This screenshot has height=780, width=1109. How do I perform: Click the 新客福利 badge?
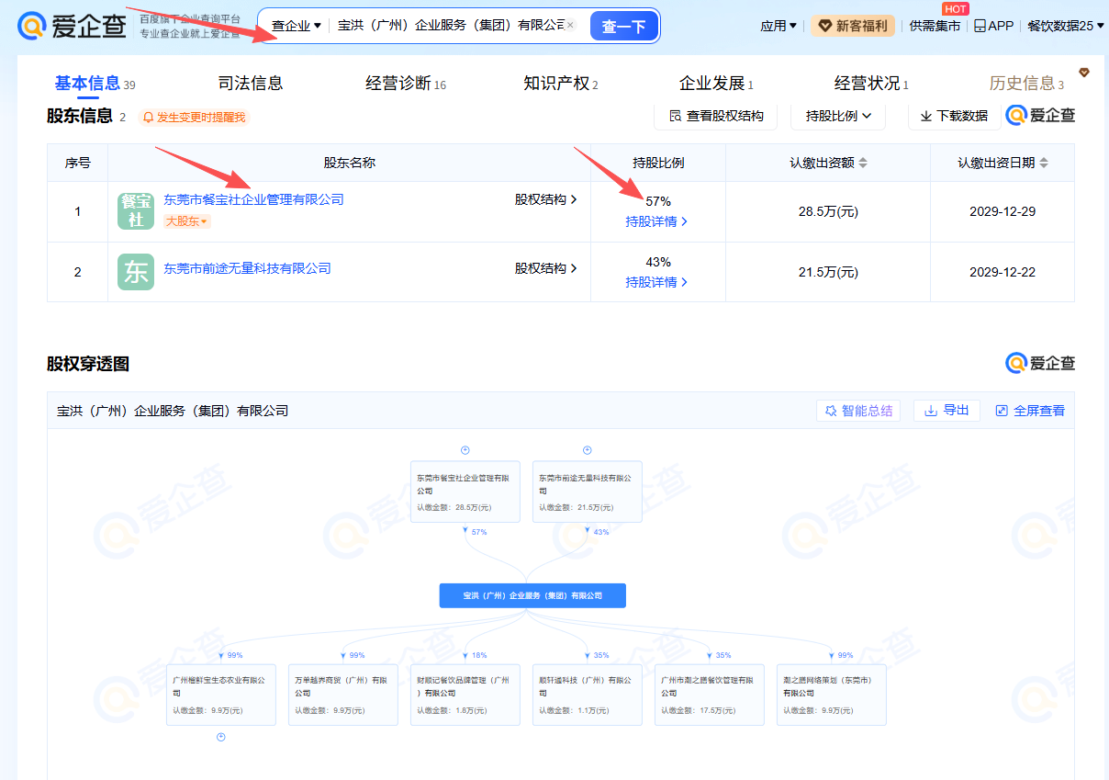click(x=853, y=26)
